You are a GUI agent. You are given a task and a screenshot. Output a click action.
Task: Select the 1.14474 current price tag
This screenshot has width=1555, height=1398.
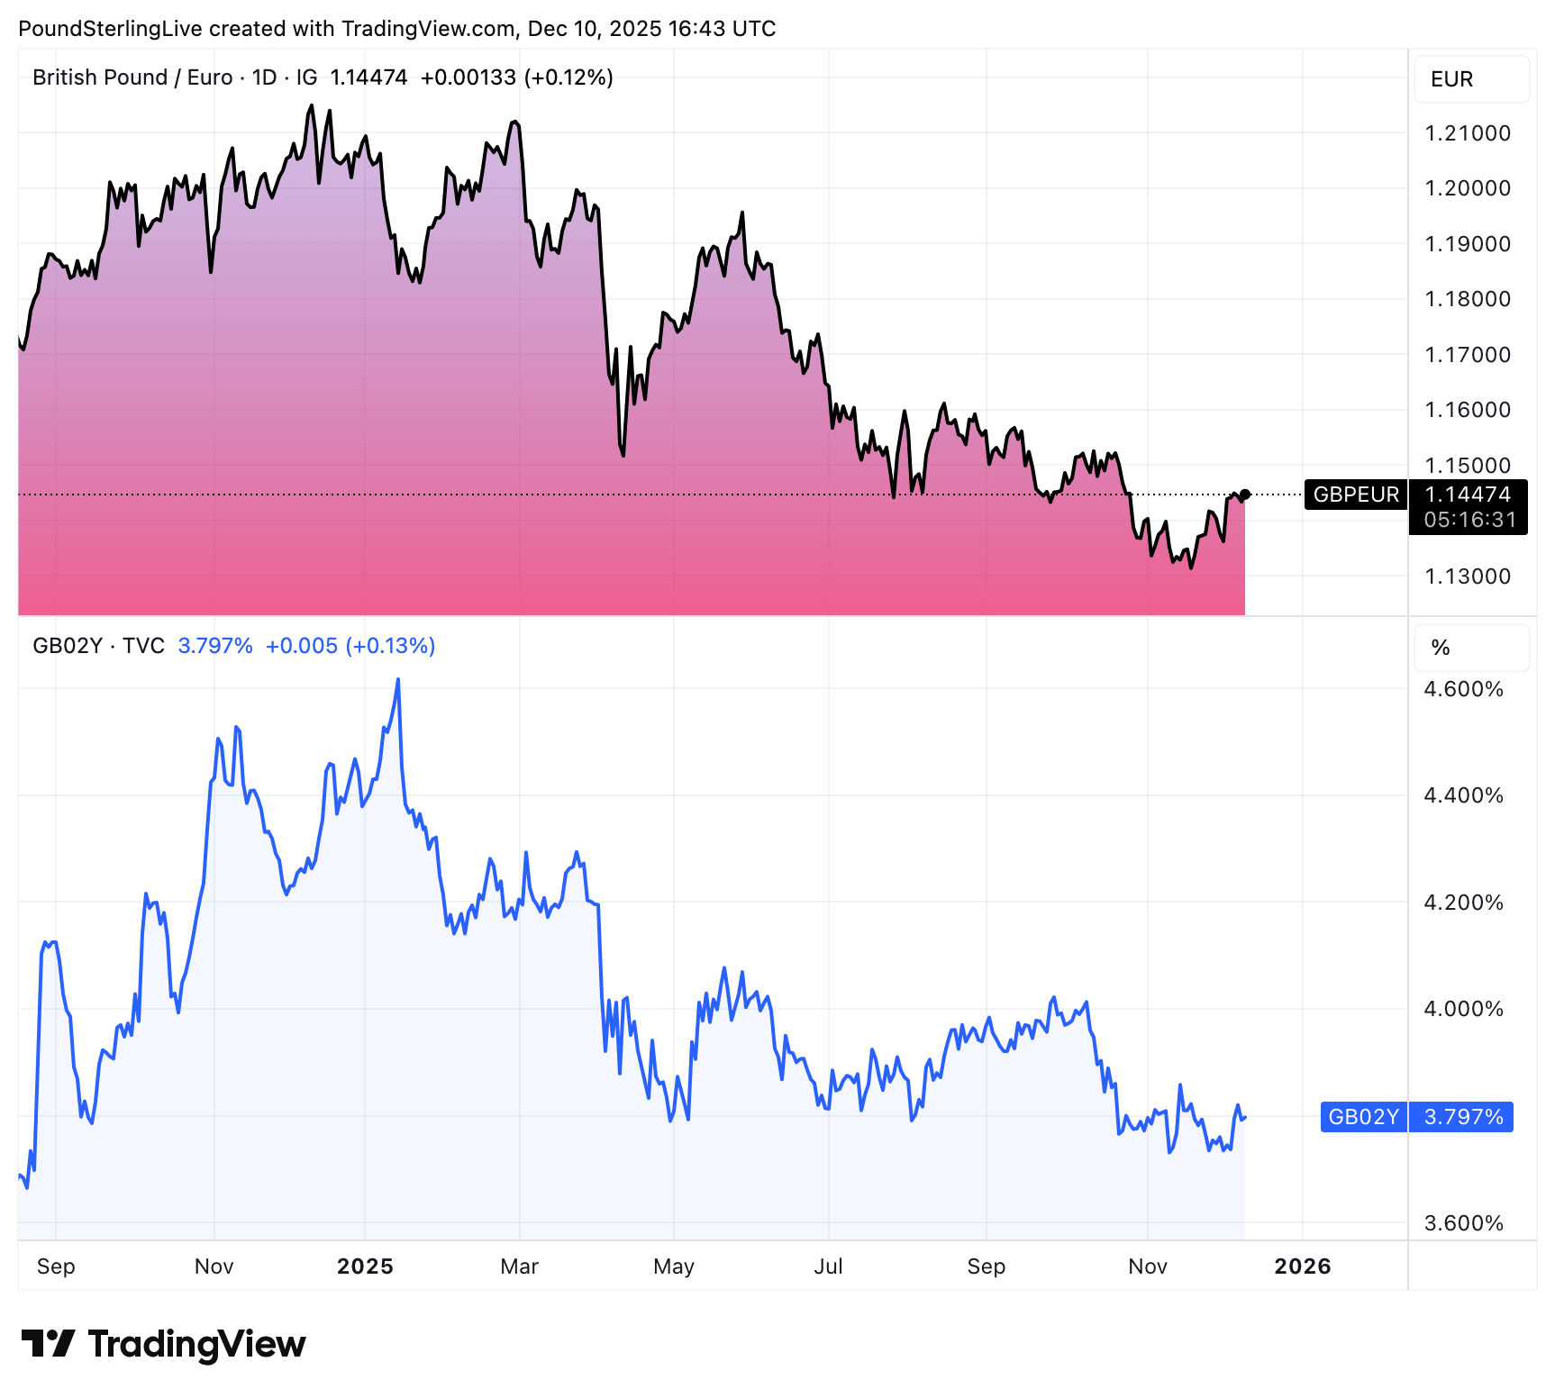(x=1468, y=495)
